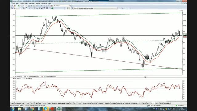
Task: Select the text label T tool
Action: [42, 6]
